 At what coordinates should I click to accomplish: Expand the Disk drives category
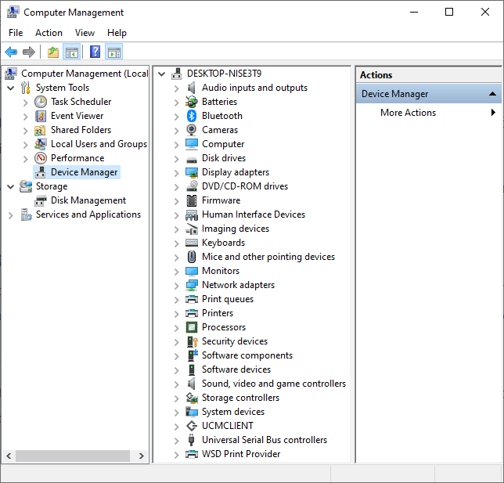tap(176, 159)
